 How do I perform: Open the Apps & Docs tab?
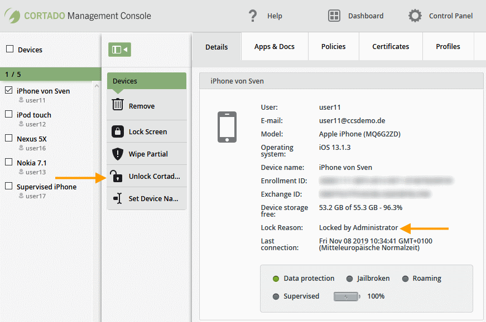click(275, 46)
